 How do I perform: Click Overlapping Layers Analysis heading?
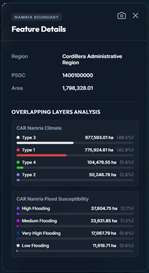pos(56,112)
